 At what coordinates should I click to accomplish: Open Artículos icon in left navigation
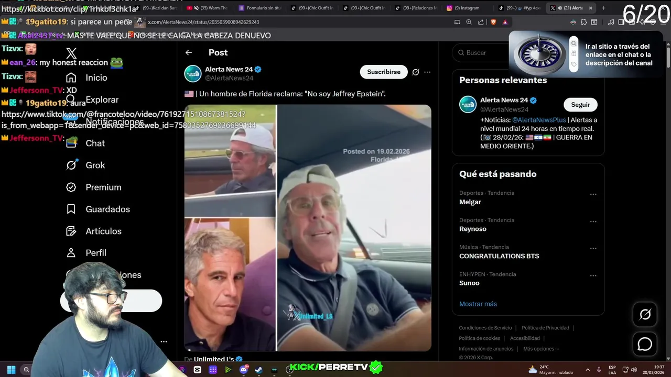71,231
